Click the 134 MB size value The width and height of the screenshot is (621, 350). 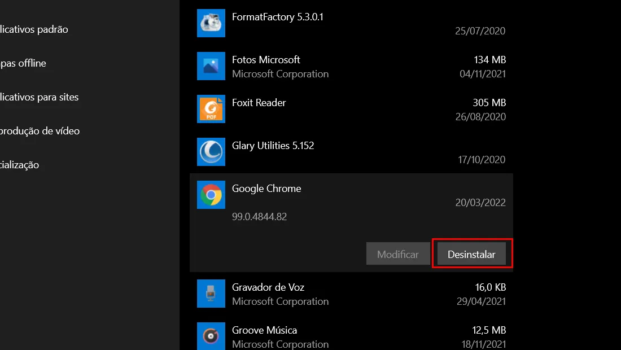pos(490,60)
